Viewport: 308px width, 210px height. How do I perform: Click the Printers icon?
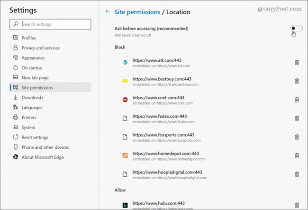coord(16,117)
